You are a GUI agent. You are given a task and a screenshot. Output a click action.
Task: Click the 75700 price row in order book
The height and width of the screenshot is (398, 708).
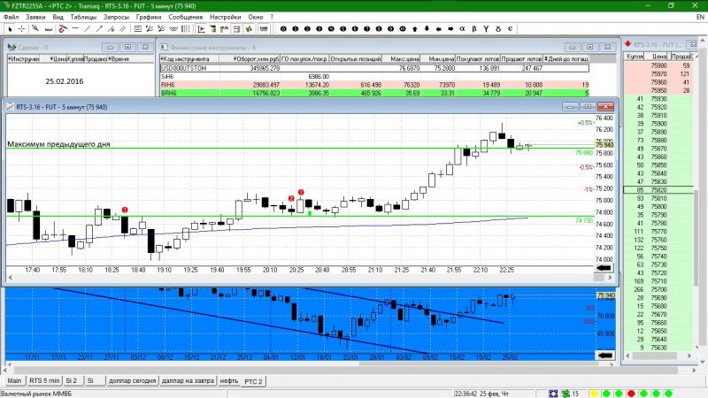tap(658, 290)
